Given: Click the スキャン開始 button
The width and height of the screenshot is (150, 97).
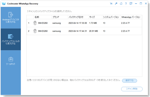Looking at the screenshot, I should point(132,89).
